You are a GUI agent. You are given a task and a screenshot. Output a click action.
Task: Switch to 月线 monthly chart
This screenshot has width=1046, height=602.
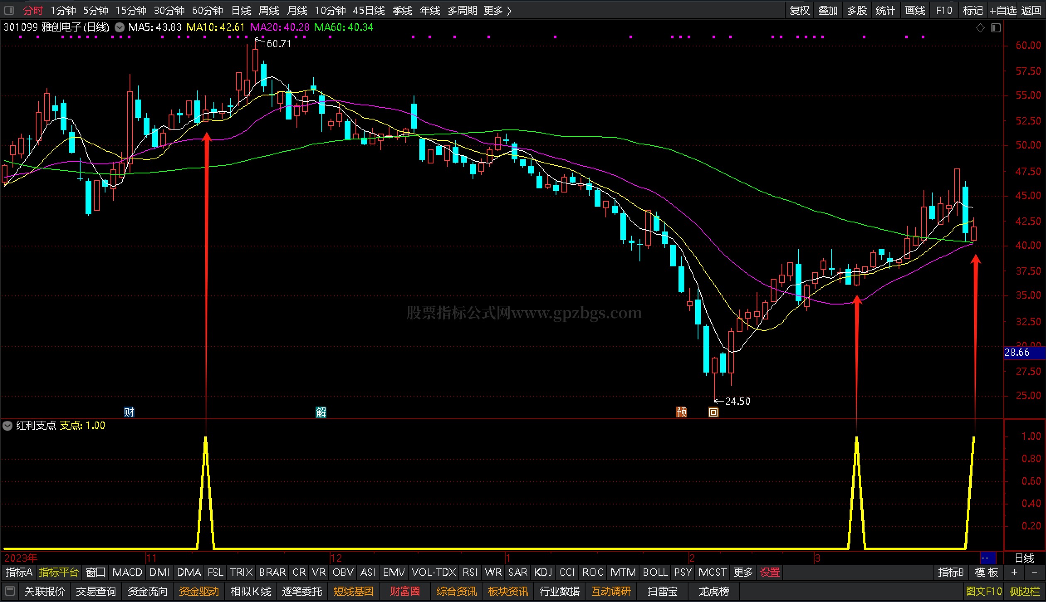click(x=297, y=10)
